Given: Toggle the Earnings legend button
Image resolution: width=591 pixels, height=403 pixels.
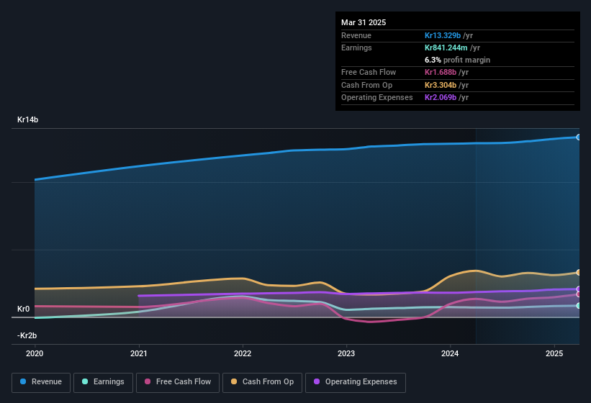Looking at the screenshot, I should pos(103,382).
